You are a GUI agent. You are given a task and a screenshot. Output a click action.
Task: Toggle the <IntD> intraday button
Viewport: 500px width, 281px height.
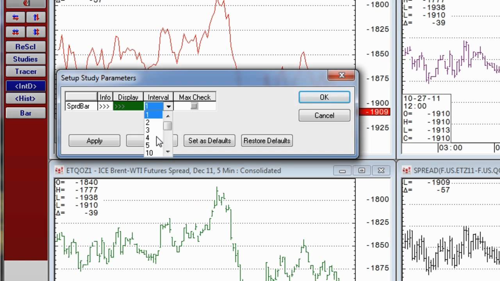click(x=26, y=86)
